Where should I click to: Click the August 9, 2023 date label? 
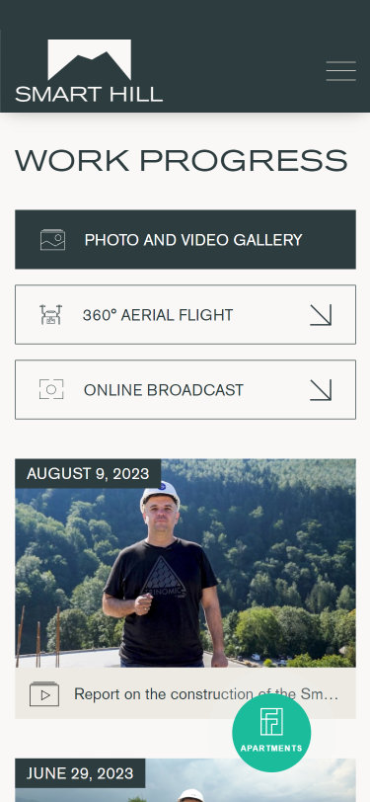88,474
